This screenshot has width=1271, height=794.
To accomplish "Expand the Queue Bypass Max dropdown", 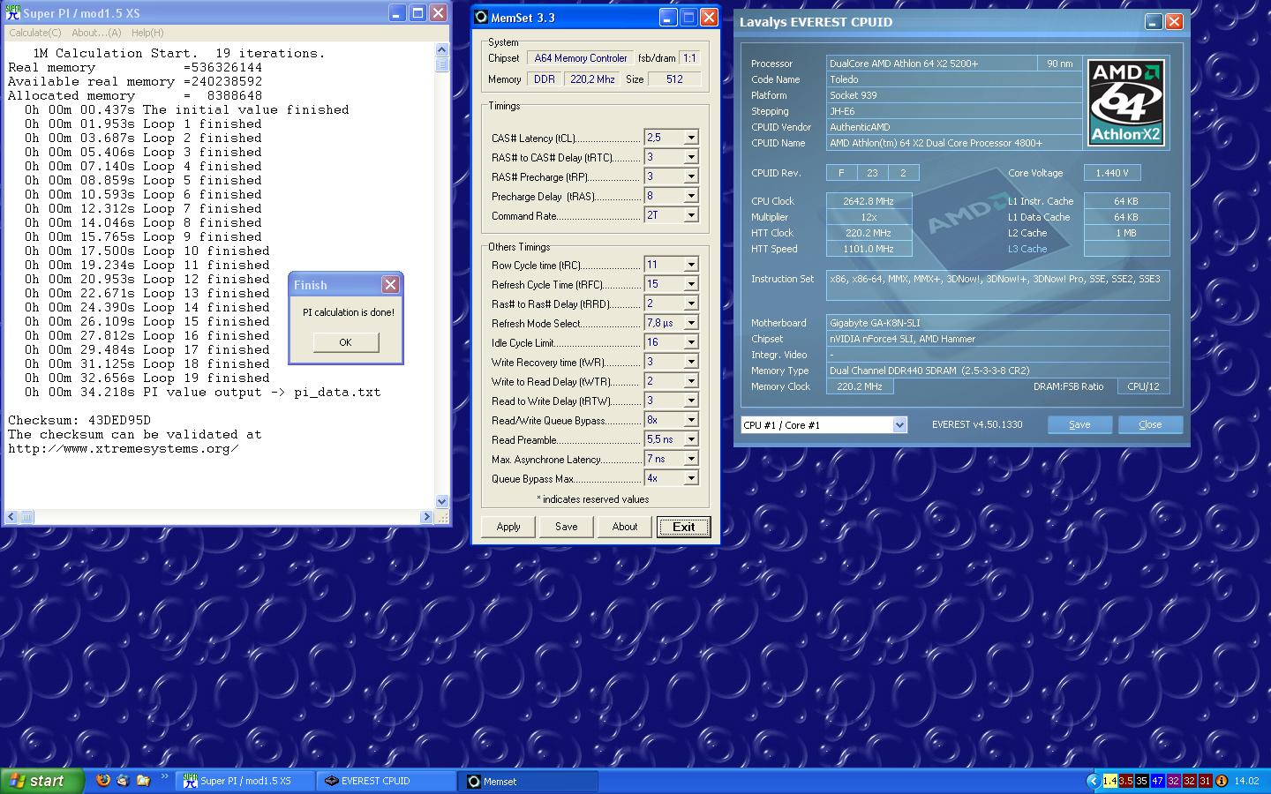I will (691, 478).
